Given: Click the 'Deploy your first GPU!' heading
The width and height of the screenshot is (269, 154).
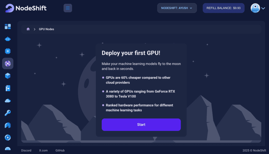Looking at the screenshot, I should click(131, 53).
